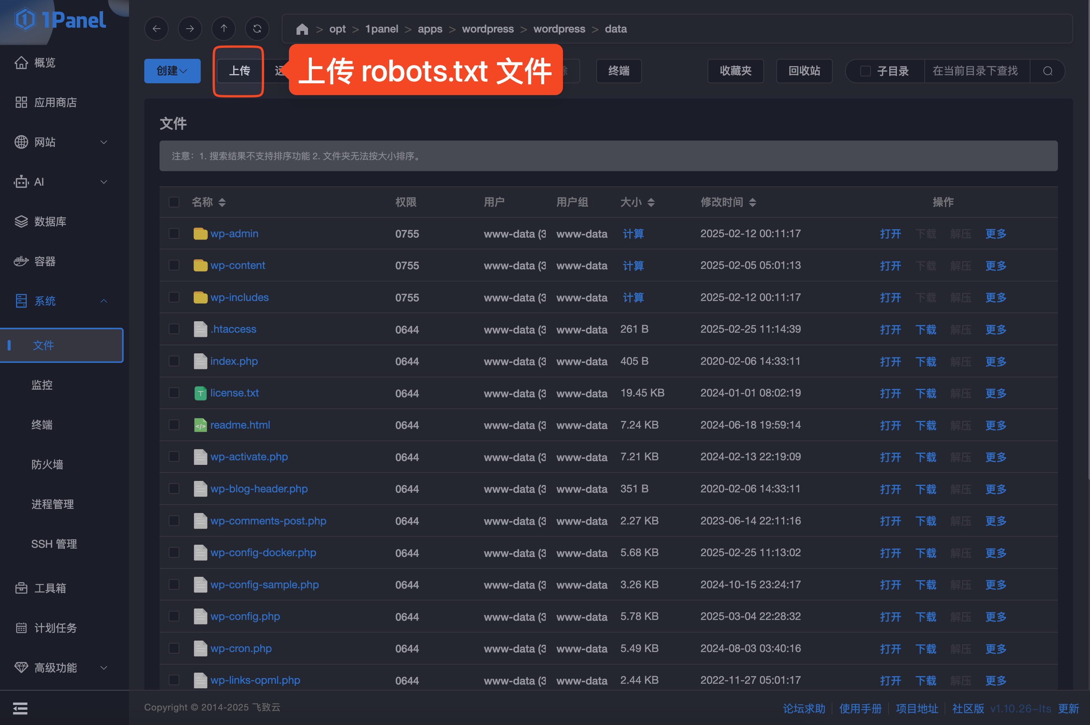
Task: Open the wp-config.php file link
Action: (245, 617)
